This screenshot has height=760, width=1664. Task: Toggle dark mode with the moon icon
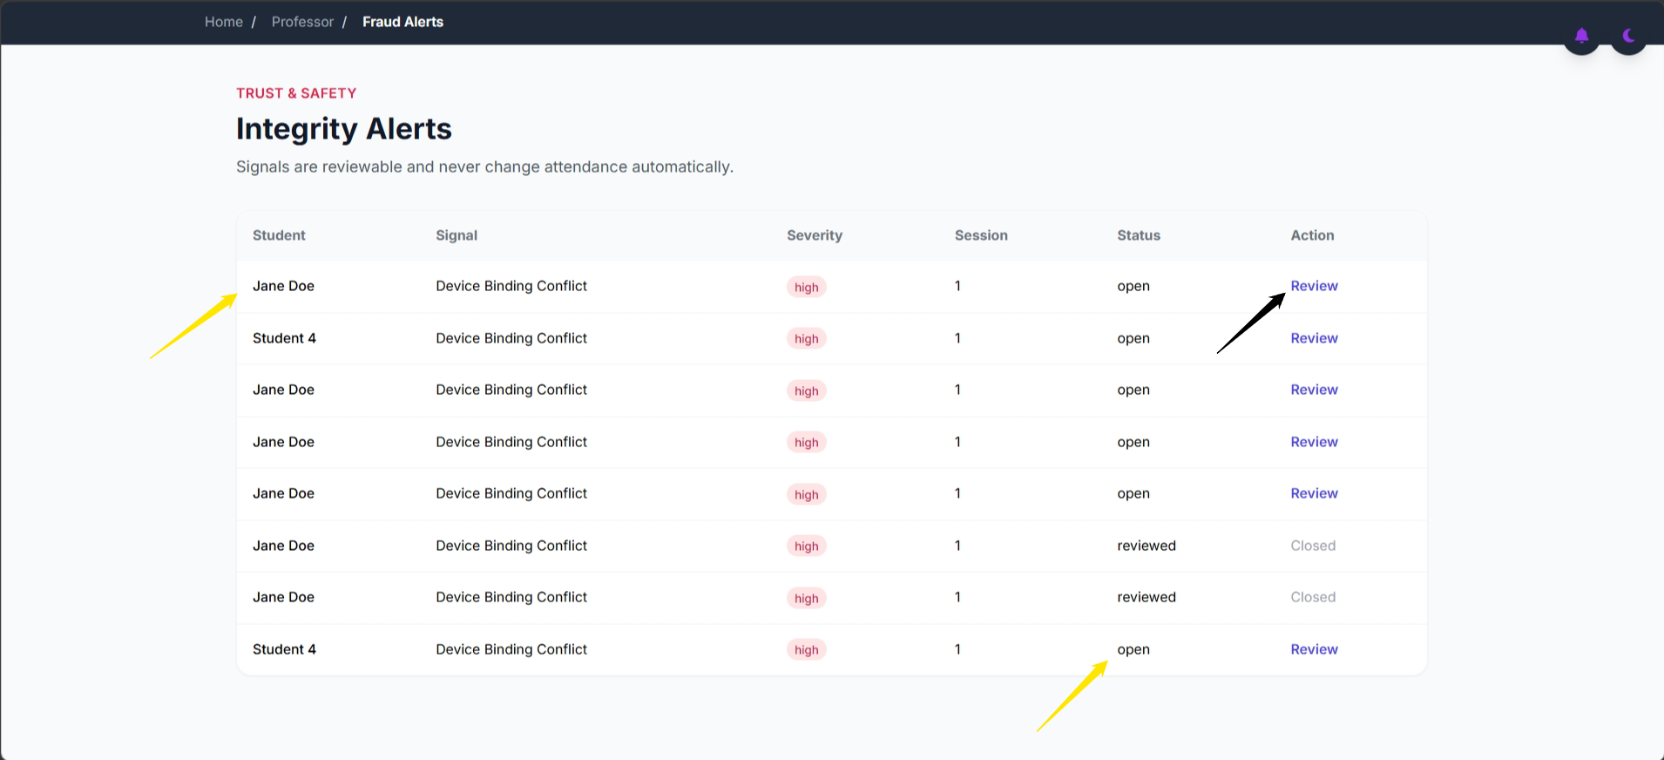[1628, 36]
